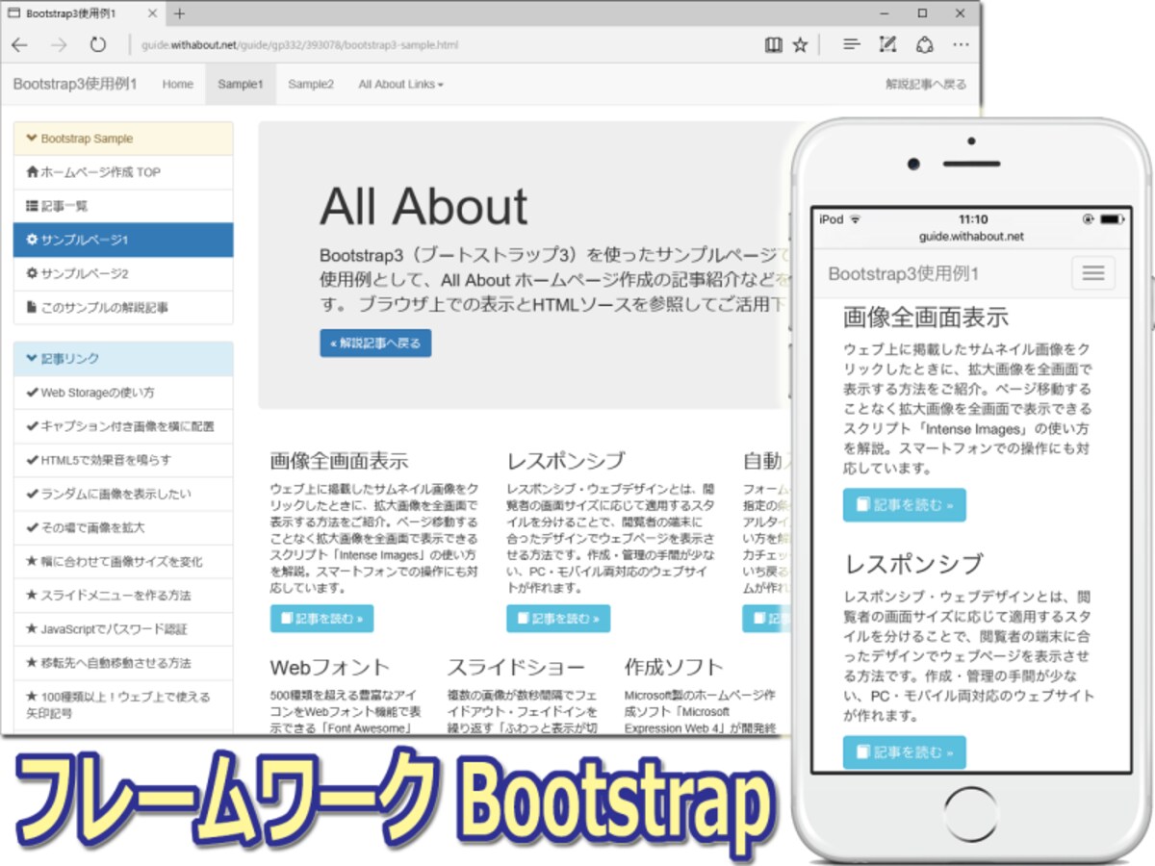This screenshot has width=1155, height=866.
Task: Click Bootstrap3使用例1 navbar brand in browser
Action: click(75, 84)
